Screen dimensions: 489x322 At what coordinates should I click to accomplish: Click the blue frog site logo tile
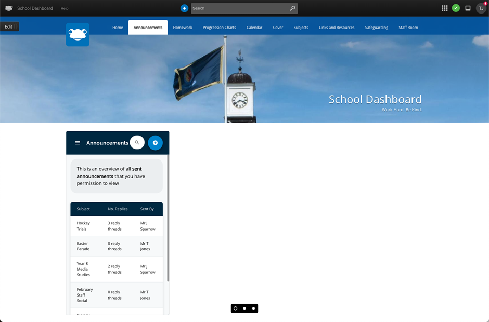78,35
